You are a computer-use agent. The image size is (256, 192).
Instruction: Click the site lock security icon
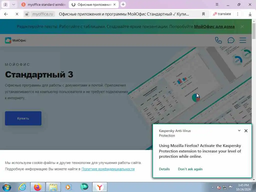pos(27,14)
